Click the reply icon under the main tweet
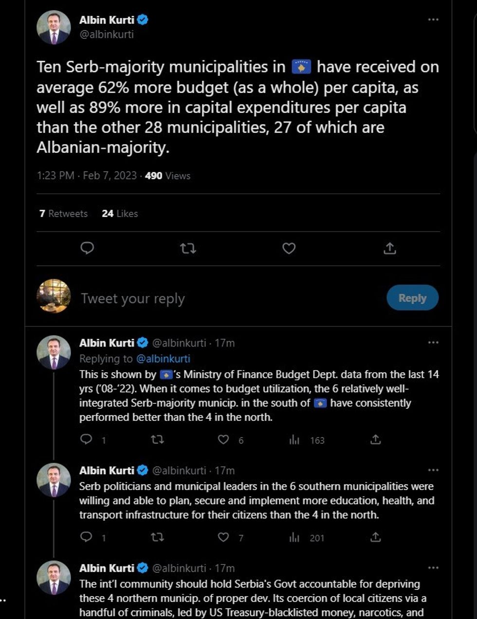Image resolution: width=477 pixels, height=619 pixels. (87, 248)
